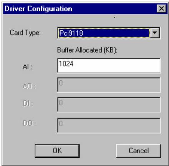Focus the AI buffer input field
The image size is (169, 166).
[x=109, y=65]
